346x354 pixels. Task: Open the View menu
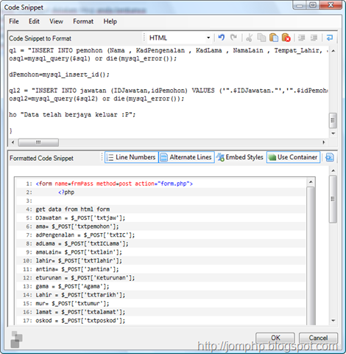[56, 21]
